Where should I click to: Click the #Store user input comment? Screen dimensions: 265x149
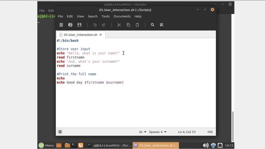[x=74, y=49]
